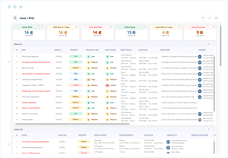The image size is (228, 158).
Task: Click the ZR avatar for Zara Rodrigues
Action: pyautogui.click(x=168, y=148)
